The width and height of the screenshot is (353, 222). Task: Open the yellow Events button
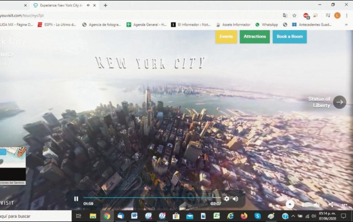pyautogui.click(x=226, y=37)
